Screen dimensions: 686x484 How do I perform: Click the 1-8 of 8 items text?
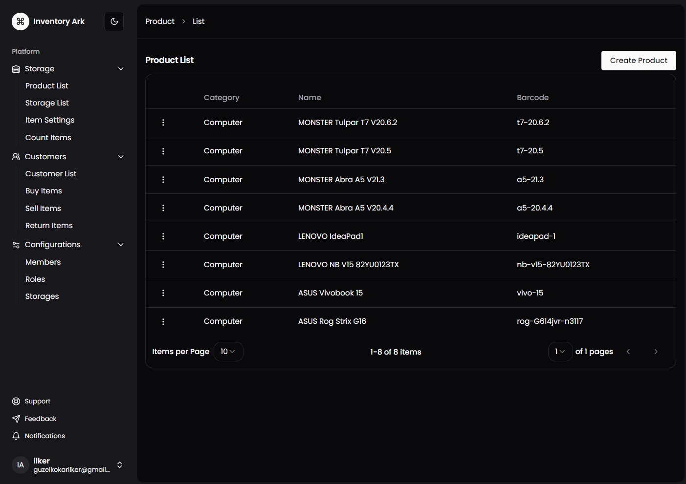(x=396, y=352)
